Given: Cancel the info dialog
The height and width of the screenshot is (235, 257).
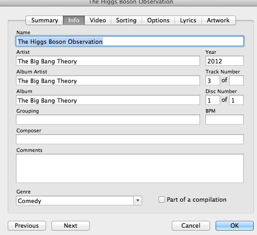Looking at the screenshot, I should click(x=191, y=226).
